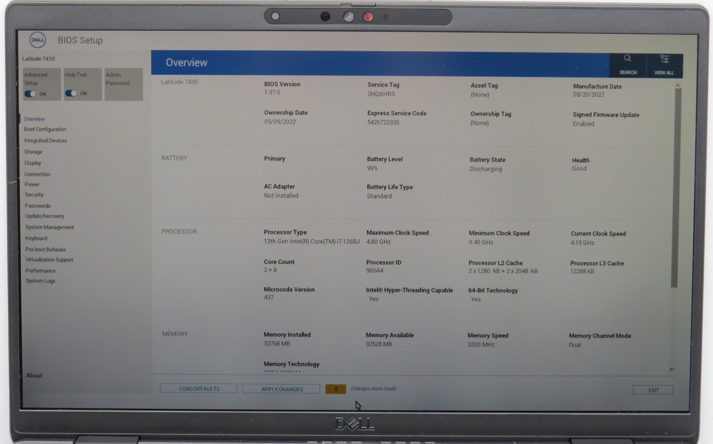Click Current Clock Speed 4.15 GHz
Image resolution: width=713 pixels, height=444 pixels.
coord(582,243)
